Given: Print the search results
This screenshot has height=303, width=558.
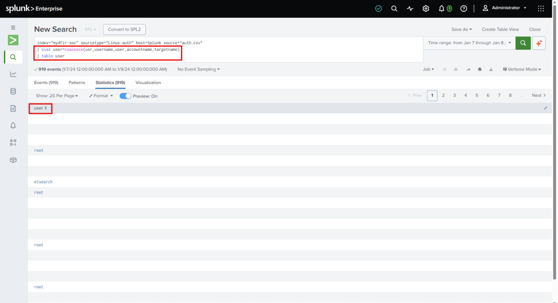Looking at the screenshot, I should pyautogui.click(x=480, y=69).
